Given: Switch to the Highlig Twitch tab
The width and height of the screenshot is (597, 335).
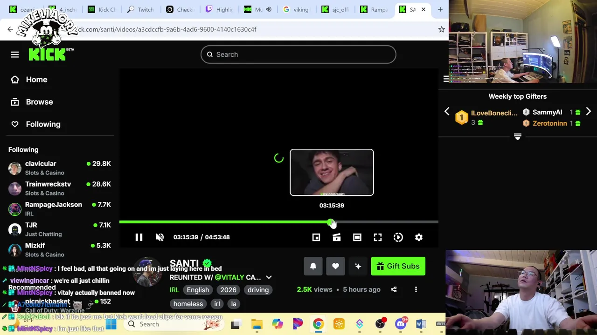Looking at the screenshot, I should pos(220,9).
